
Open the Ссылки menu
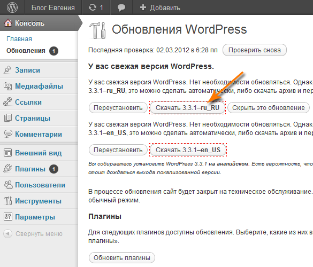28,102
